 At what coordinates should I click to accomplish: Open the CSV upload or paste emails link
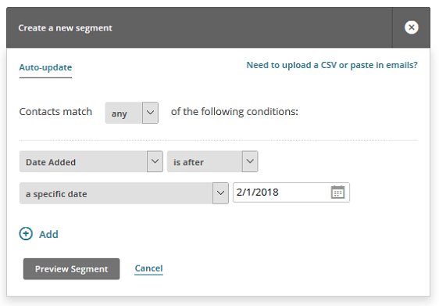(332, 65)
